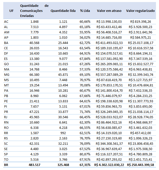This screenshot has width=159, height=170.
Task: Click the RJ state row label
Action: pos(6,117)
